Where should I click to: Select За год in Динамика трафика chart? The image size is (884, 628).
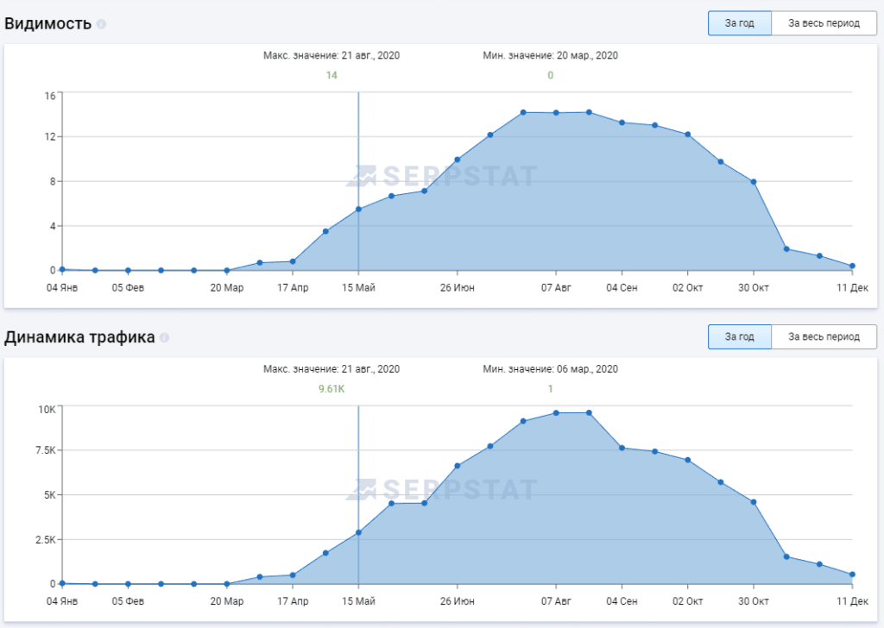(x=739, y=336)
